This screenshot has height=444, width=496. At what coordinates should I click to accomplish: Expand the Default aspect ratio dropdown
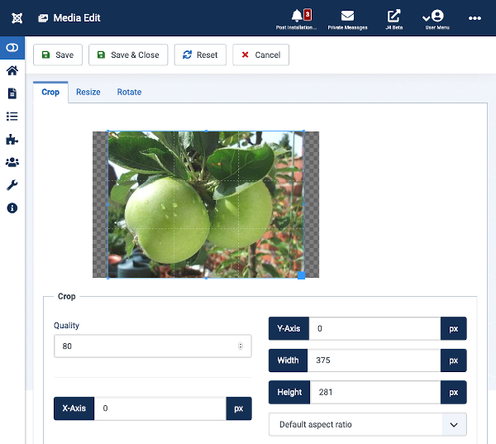click(367, 424)
